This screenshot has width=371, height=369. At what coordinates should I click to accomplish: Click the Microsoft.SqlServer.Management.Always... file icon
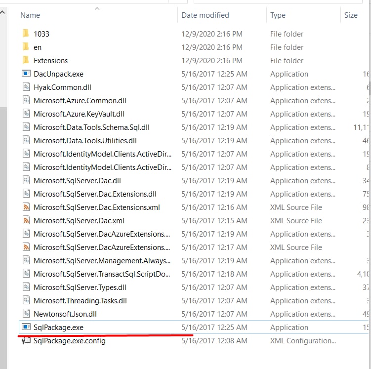click(x=26, y=260)
